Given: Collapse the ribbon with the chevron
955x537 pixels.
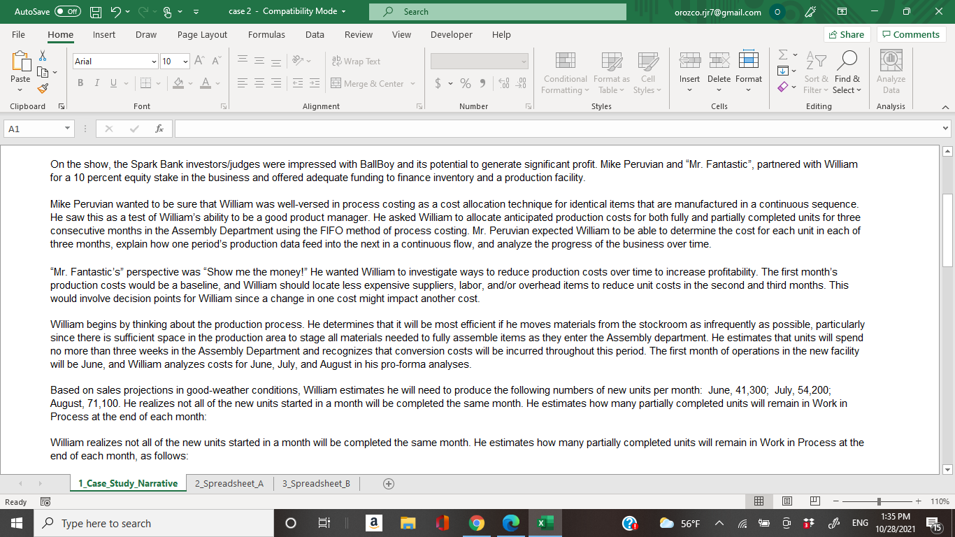Looking at the screenshot, I should coord(946,106).
